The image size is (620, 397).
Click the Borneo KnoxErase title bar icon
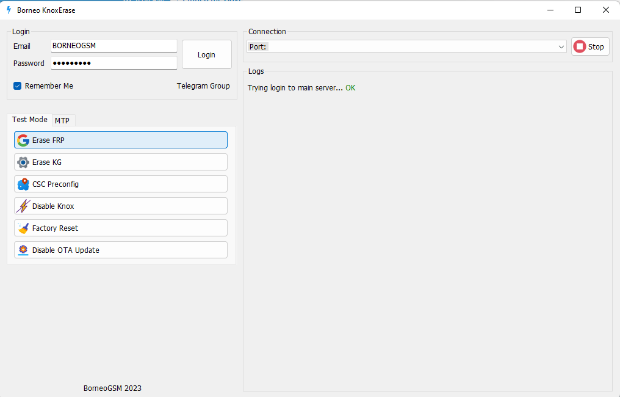[9, 10]
